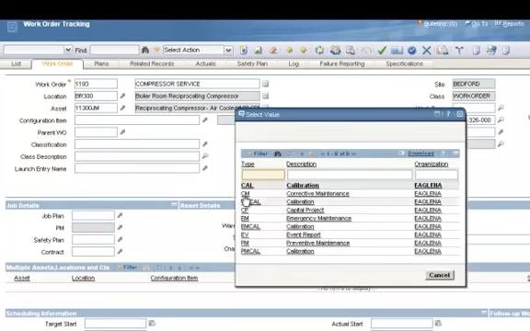Switch to the Safety Plan tab

click(252, 63)
